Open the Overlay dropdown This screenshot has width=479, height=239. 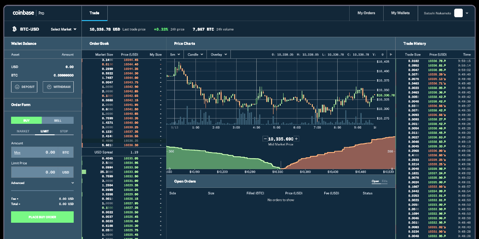point(219,54)
